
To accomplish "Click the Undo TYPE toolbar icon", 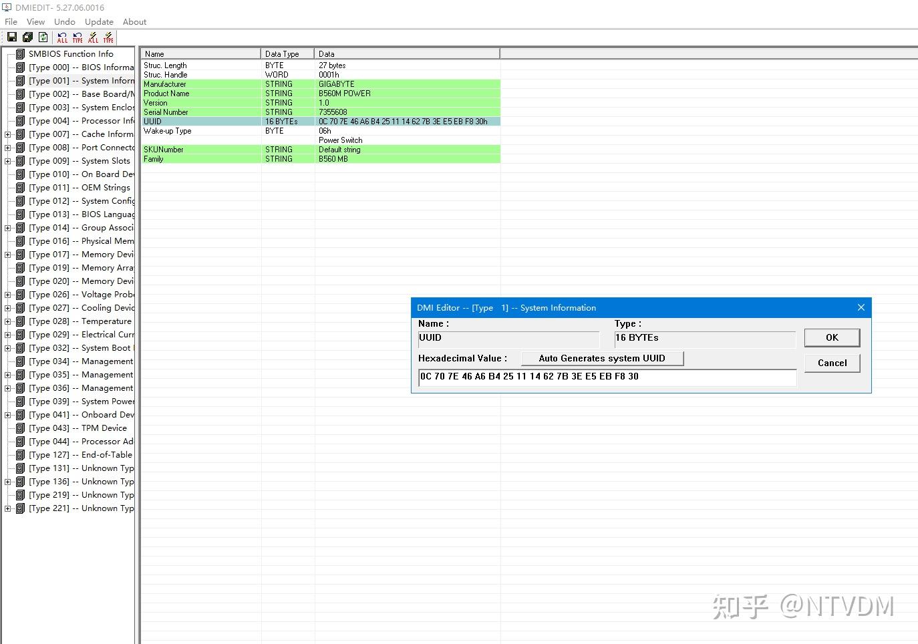I will coord(78,37).
